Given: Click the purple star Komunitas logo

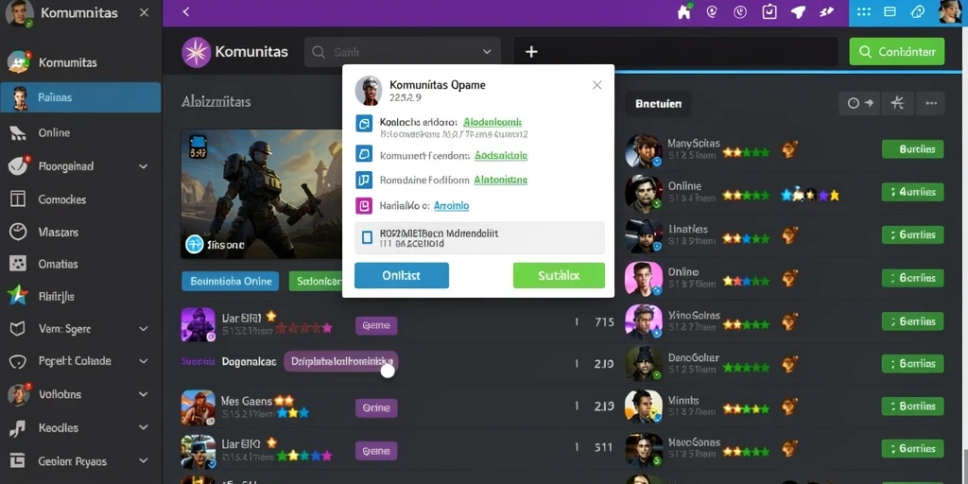Looking at the screenshot, I should 197,52.
